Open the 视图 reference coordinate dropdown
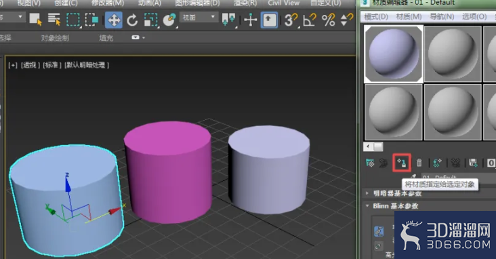The image size is (496, 259). [199, 18]
